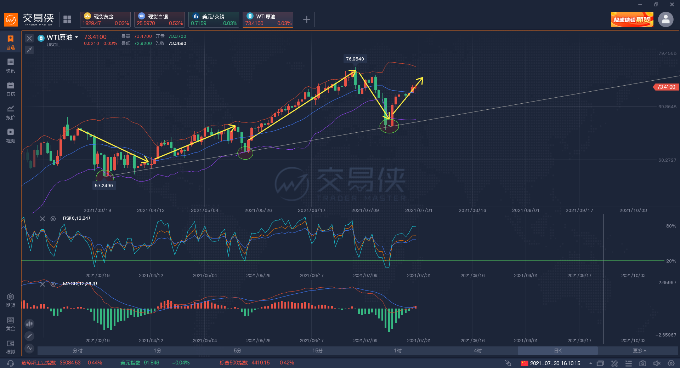This screenshot has width=680, height=368.
Task: Expand the 更多 timeframes menu
Action: (x=640, y=351)
